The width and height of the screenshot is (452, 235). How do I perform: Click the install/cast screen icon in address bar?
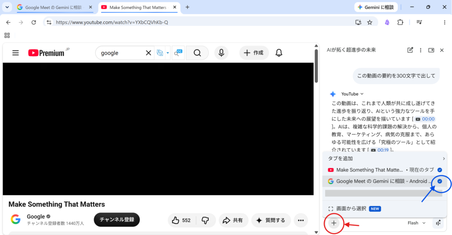[x=358, y=22]
